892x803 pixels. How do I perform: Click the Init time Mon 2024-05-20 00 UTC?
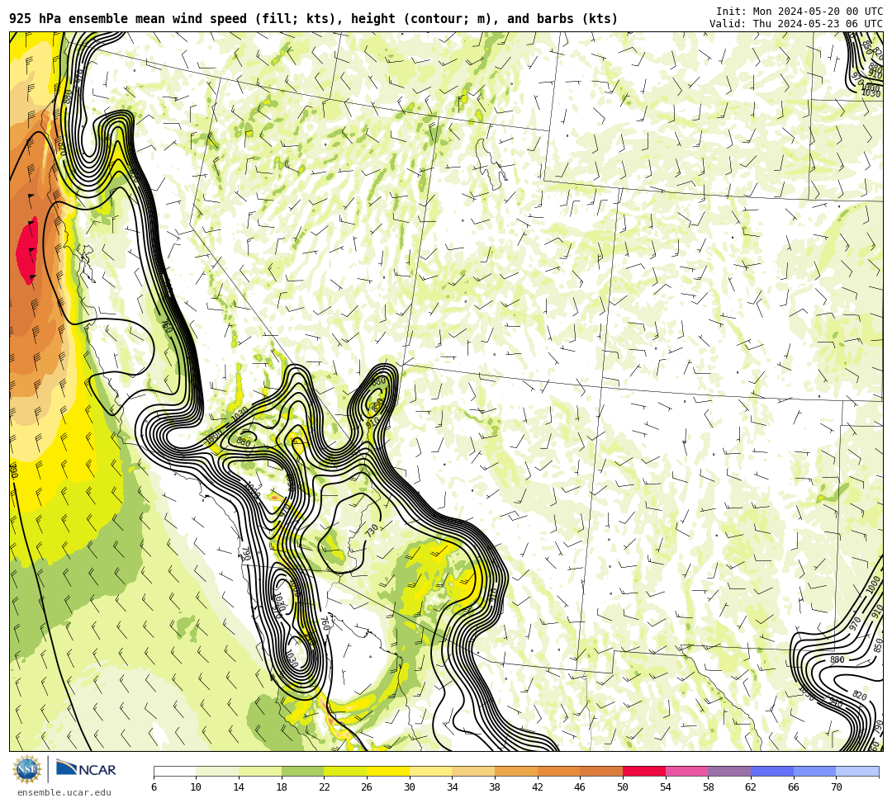tap(799, 12)
